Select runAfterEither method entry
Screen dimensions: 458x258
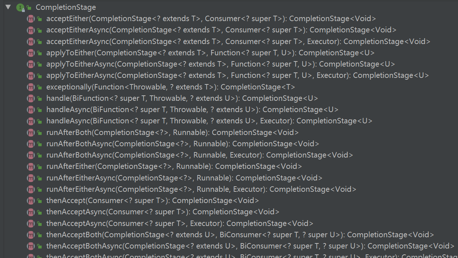pyautogui.click(x=174, y=166)
